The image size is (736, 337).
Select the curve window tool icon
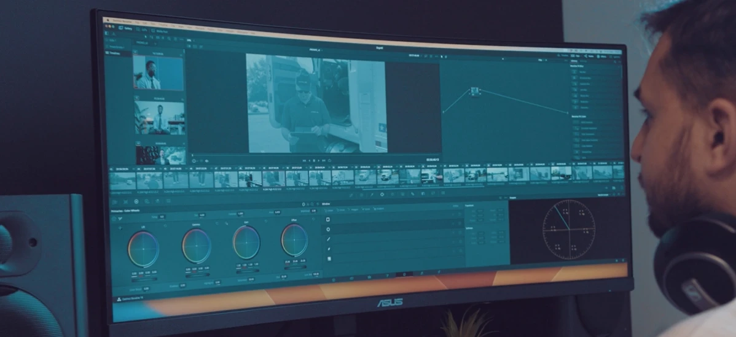[x=329, y=249]
